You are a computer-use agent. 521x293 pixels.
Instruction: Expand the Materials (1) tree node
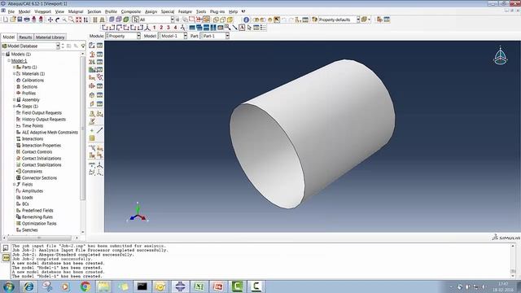(15, 74)
